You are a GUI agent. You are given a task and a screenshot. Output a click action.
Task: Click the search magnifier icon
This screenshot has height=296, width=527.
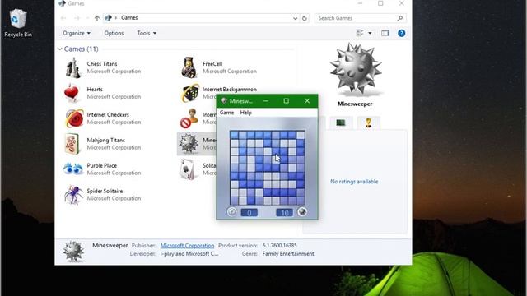[x=399, y=18]
